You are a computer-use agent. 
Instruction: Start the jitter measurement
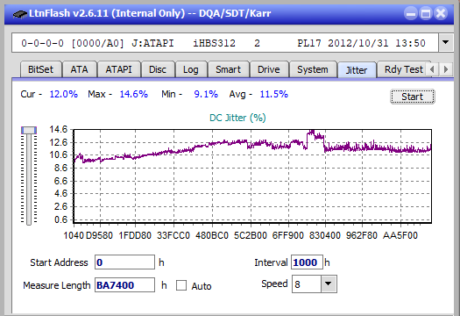[412, 97]
